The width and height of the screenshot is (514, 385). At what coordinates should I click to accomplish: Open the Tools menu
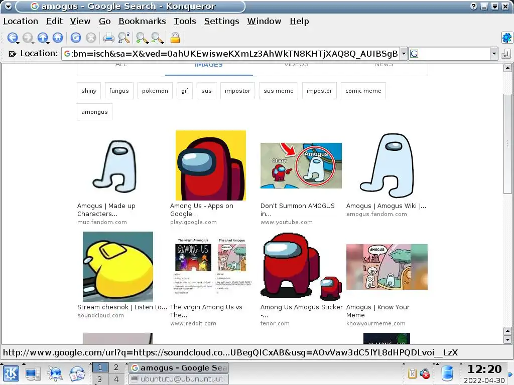coord(185,21)
